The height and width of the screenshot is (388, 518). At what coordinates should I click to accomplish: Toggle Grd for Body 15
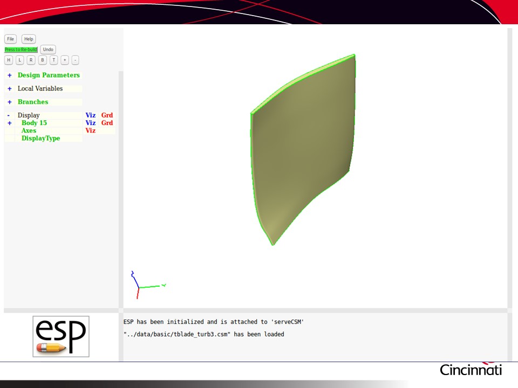[107, 123]
